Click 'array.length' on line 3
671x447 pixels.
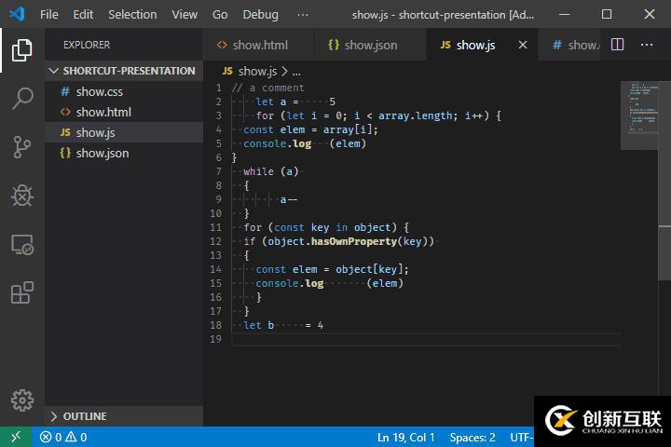point(415,115)
